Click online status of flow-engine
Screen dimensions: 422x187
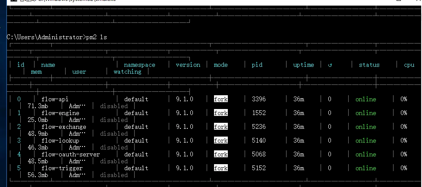[366, 113]
